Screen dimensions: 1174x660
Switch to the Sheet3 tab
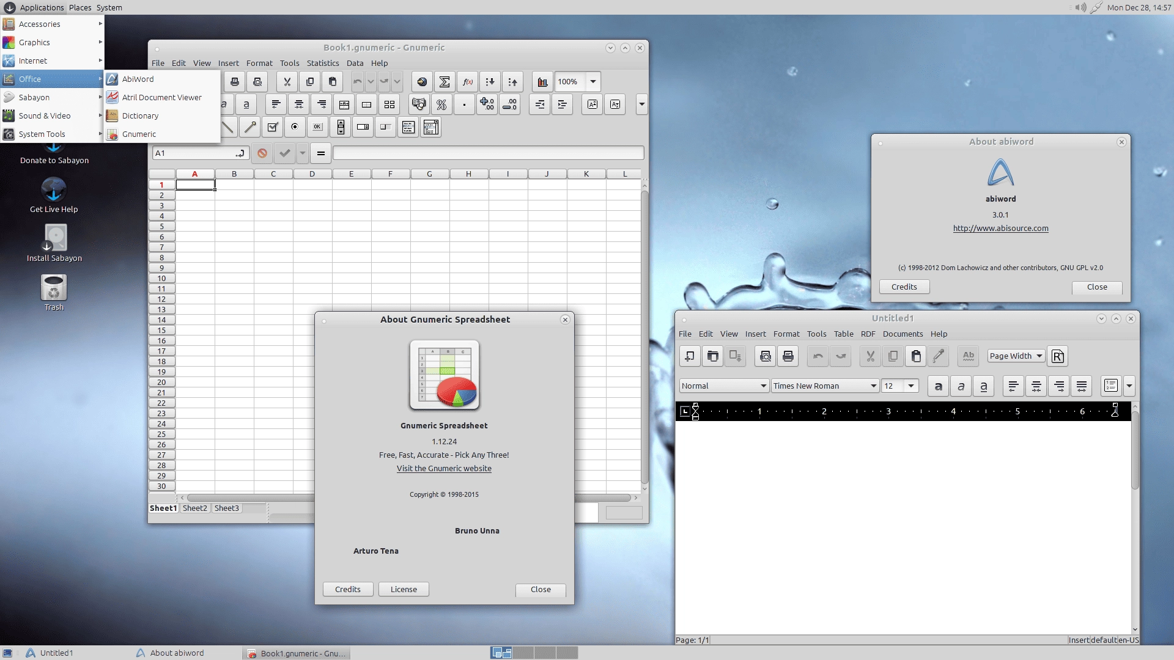[227, 508]
